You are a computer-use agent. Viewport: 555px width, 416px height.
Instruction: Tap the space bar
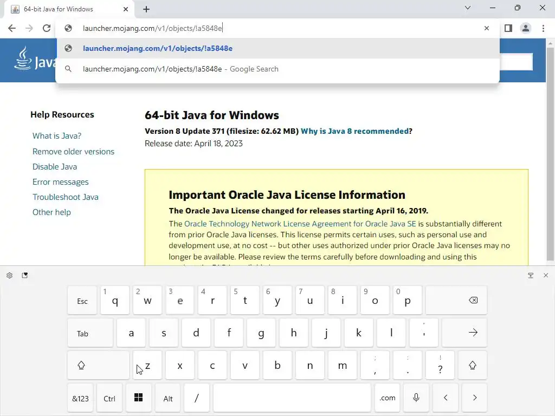click(292, 398)
